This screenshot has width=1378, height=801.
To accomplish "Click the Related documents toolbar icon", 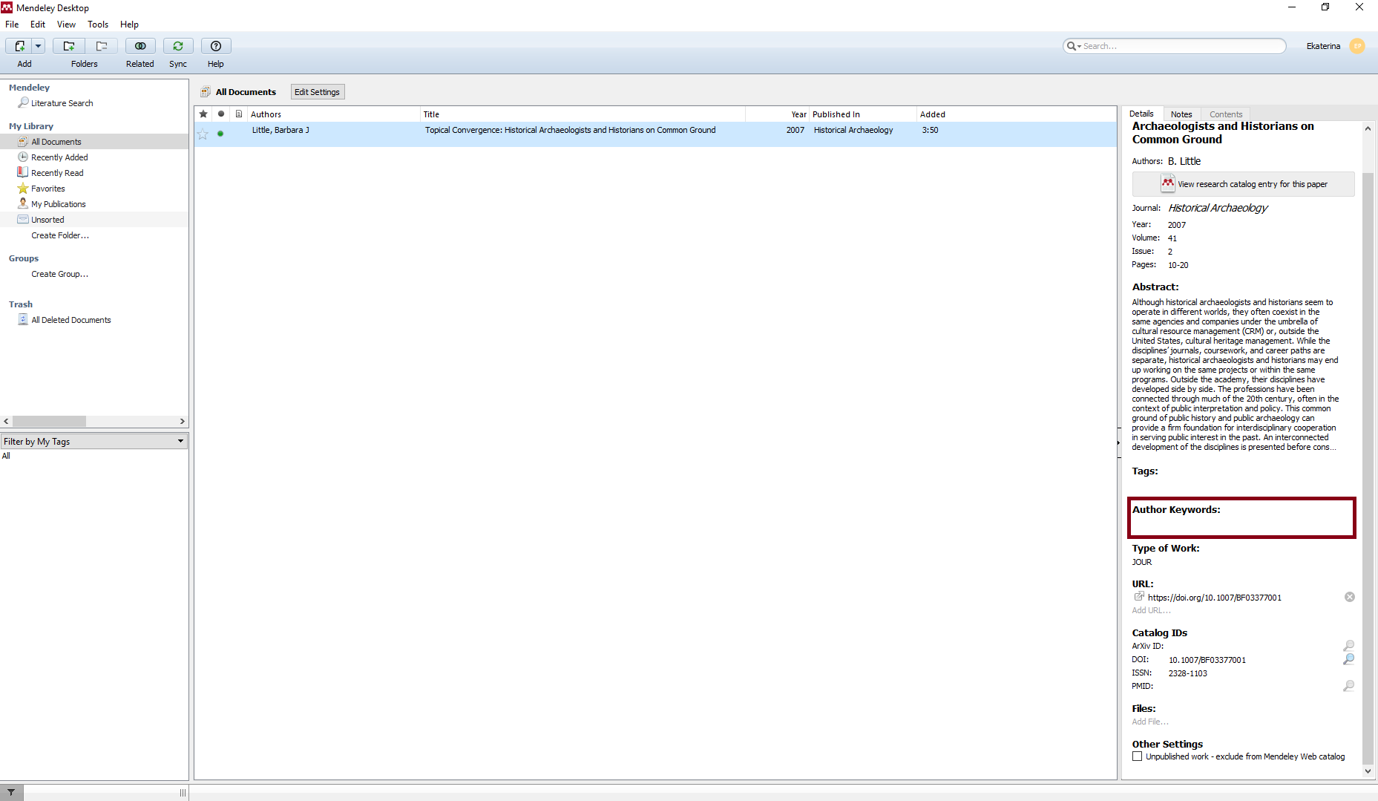I will tap(140, 46).
